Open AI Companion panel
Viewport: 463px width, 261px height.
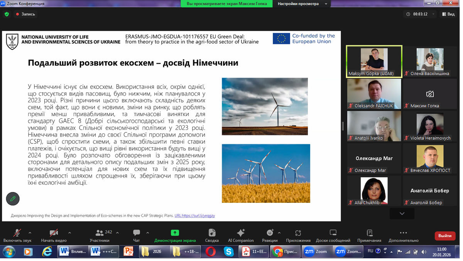coord(241,233)
